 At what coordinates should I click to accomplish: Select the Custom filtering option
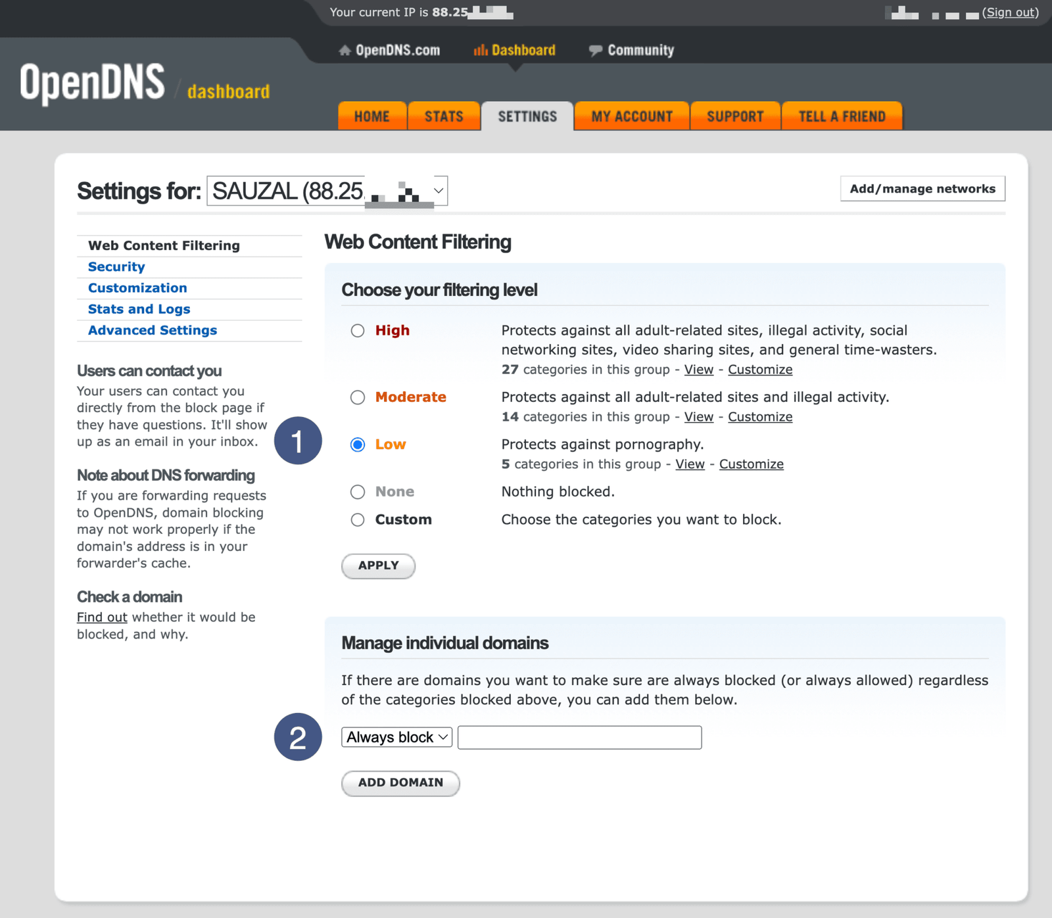[358, 519]
